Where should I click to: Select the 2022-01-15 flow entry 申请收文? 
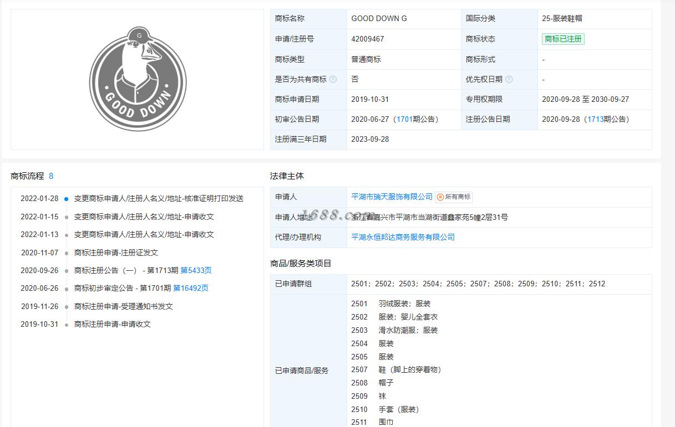144,217
